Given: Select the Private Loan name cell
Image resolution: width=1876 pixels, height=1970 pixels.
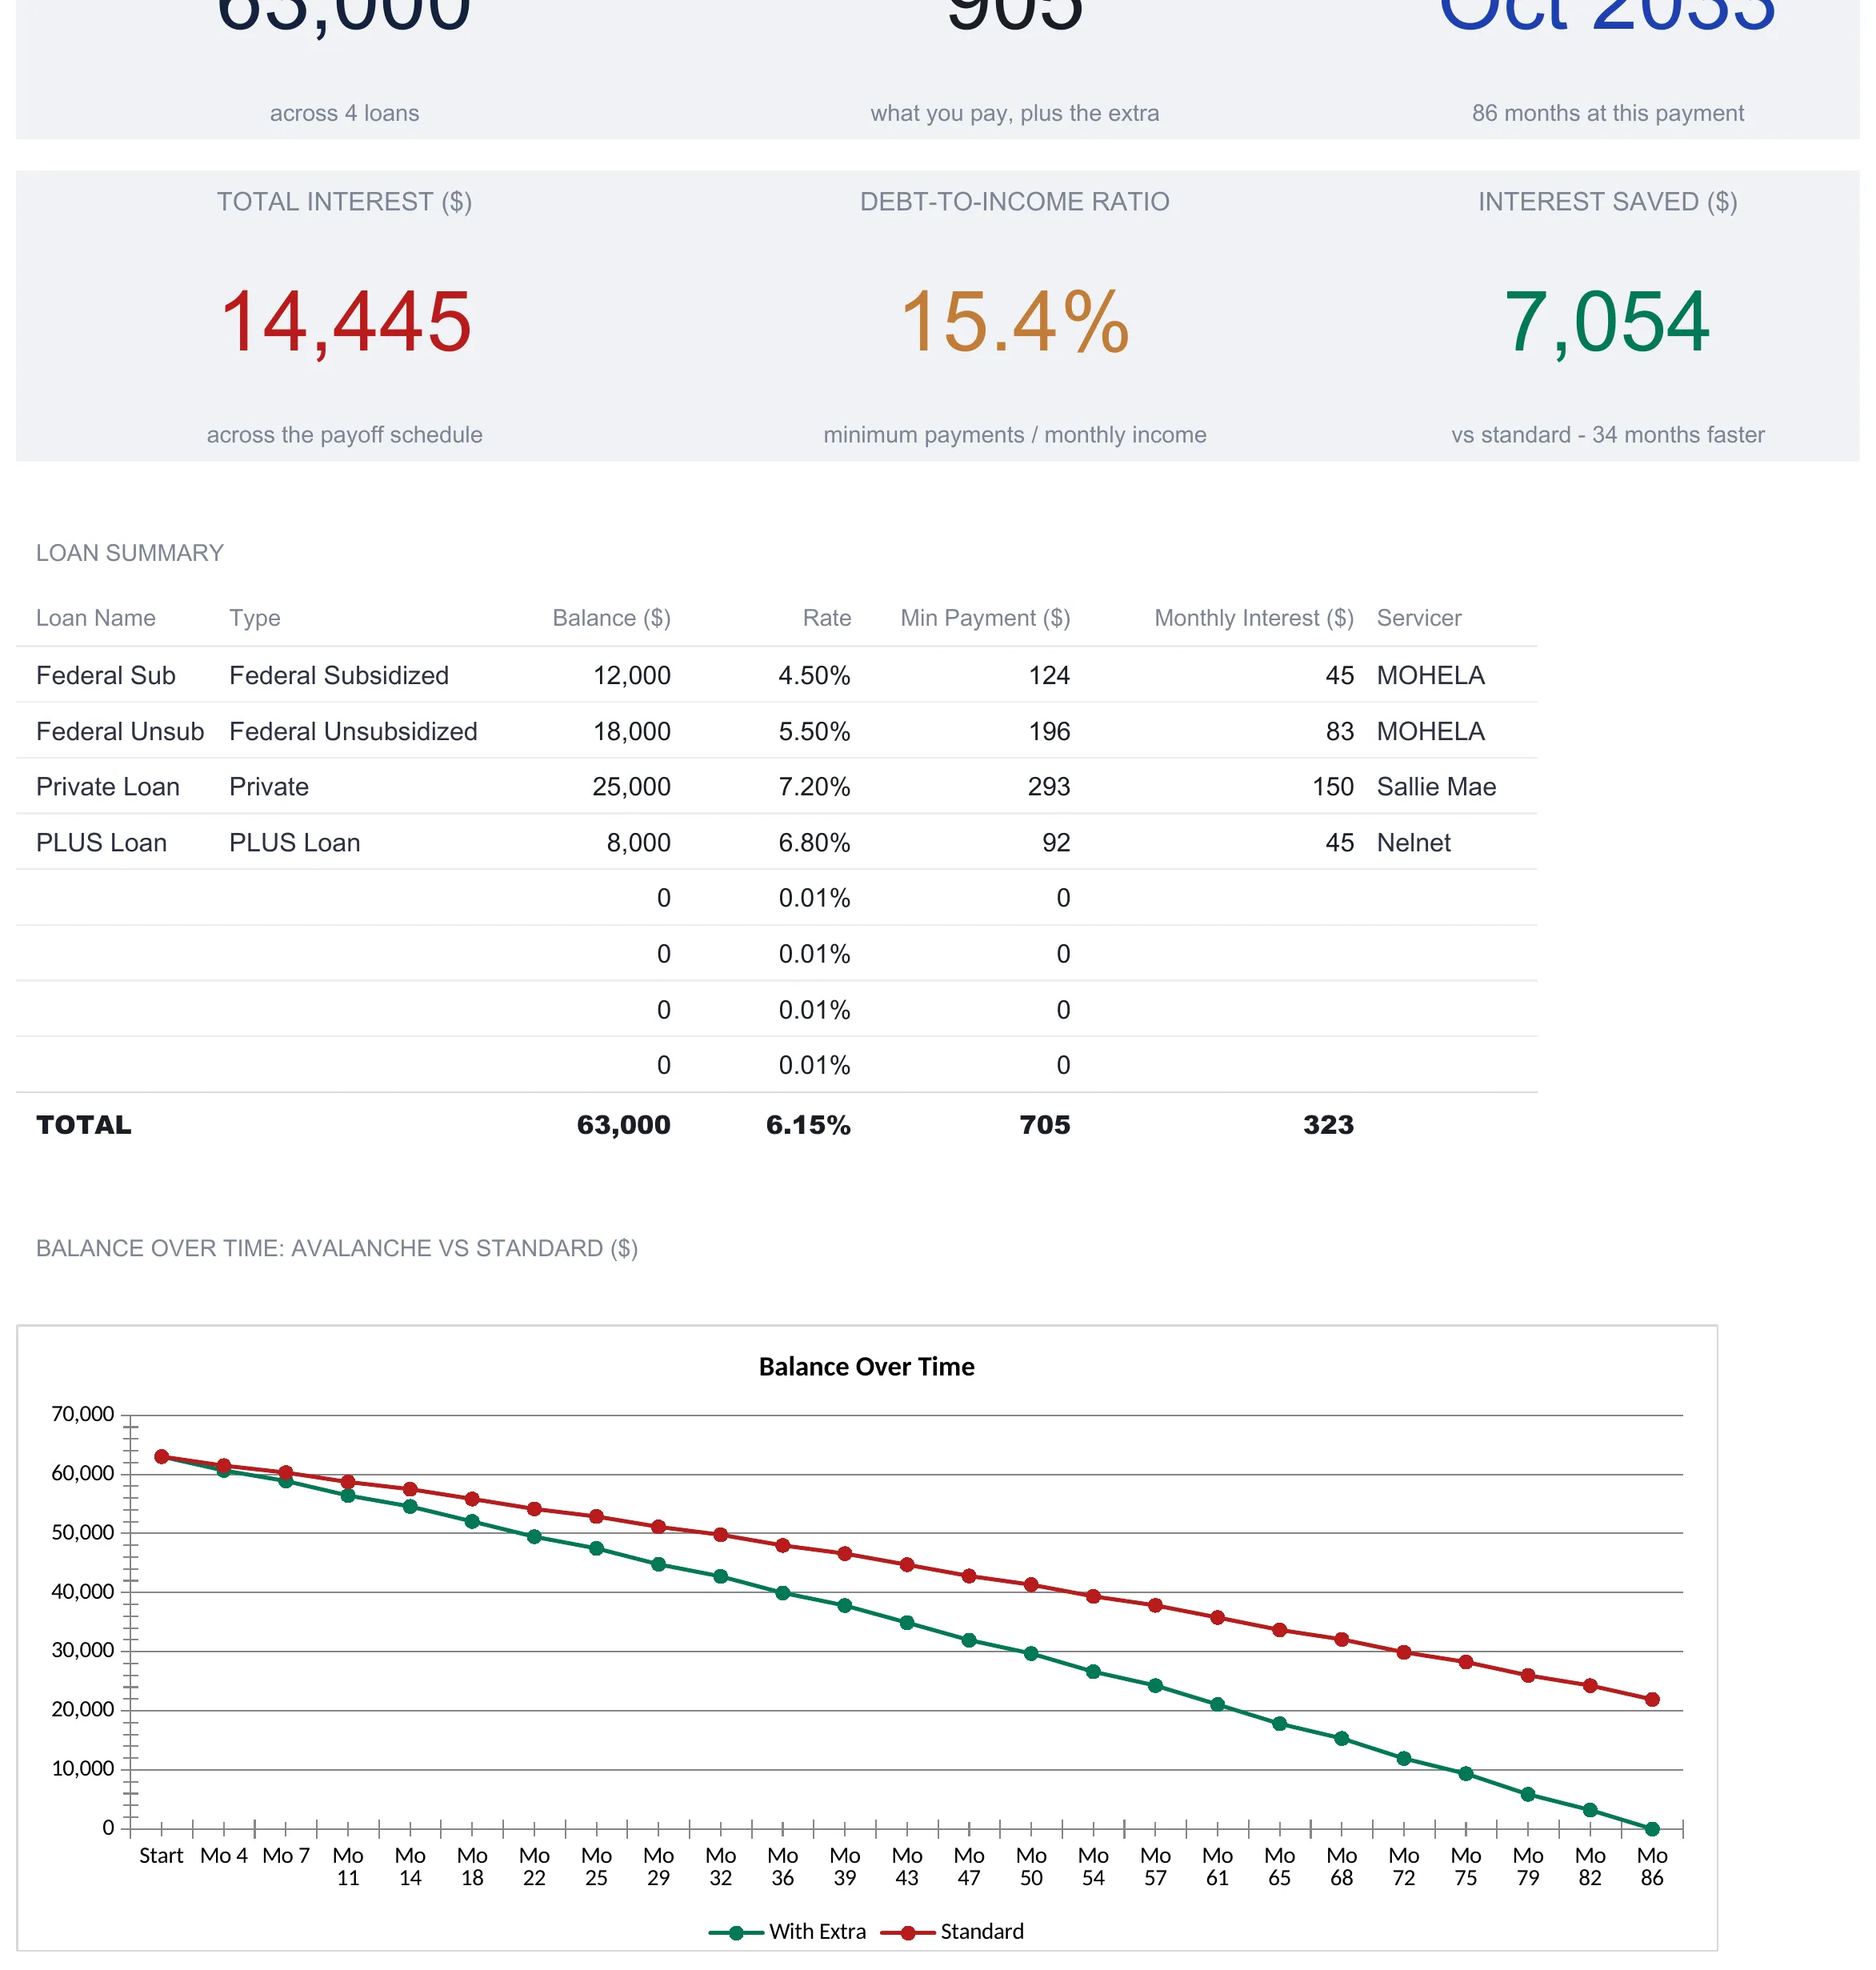Looking at the screenshot, I should tap(108, 787).
